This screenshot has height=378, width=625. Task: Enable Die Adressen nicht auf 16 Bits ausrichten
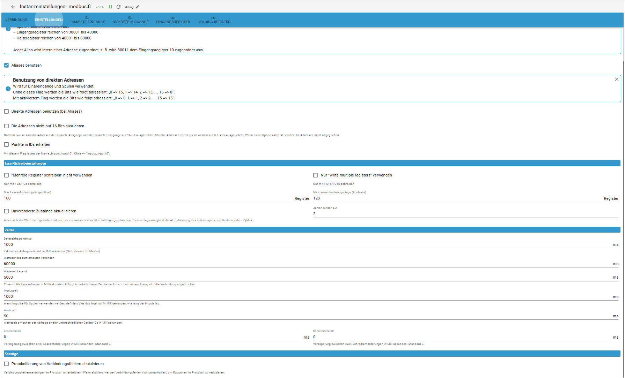(6, 126)
